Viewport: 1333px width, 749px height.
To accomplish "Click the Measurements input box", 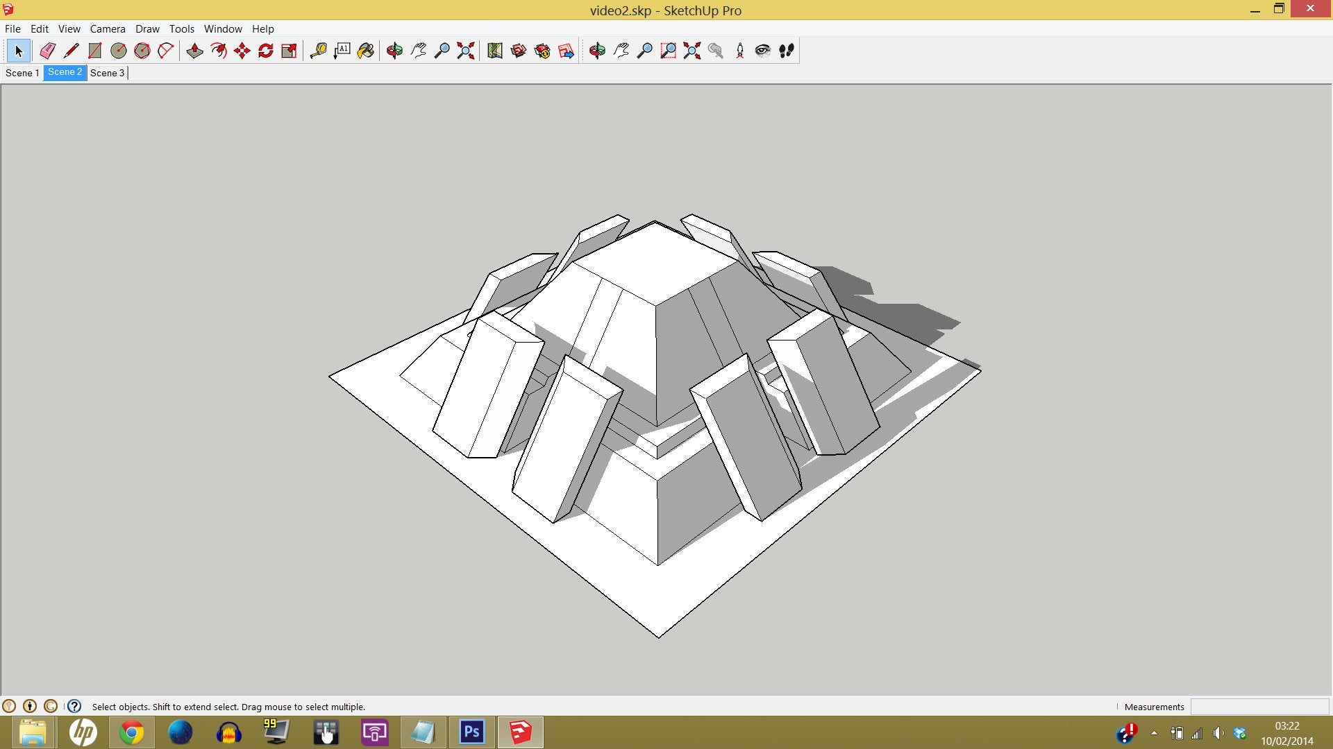I will [1259, 707].
